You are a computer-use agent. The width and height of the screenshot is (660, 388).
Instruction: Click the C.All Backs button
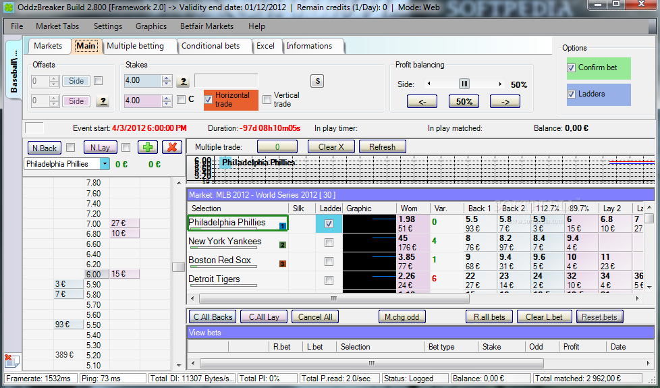(x=213, y=317)
